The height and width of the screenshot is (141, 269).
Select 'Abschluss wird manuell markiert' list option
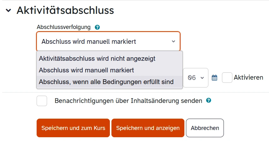(x=87, y=70)
